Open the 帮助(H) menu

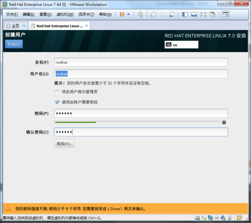tap(105, 15)
